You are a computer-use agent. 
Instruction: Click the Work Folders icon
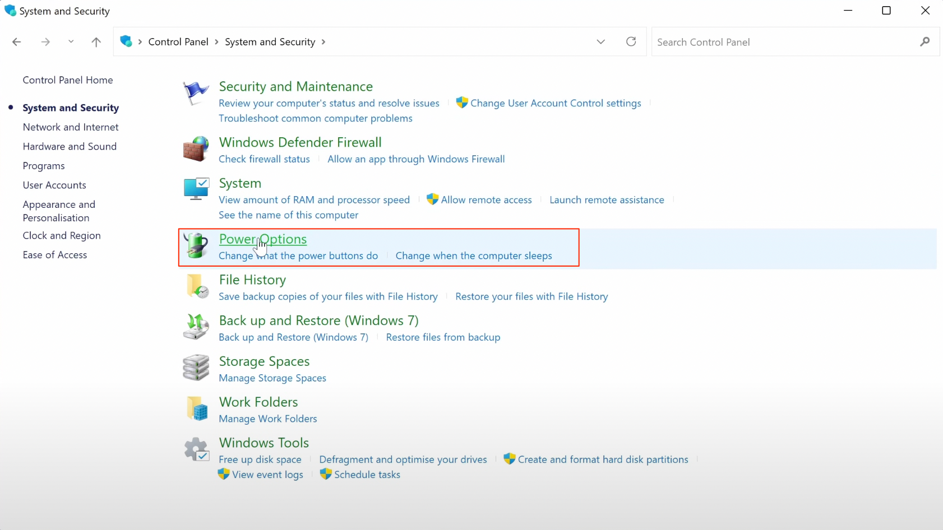click(196, 408)
